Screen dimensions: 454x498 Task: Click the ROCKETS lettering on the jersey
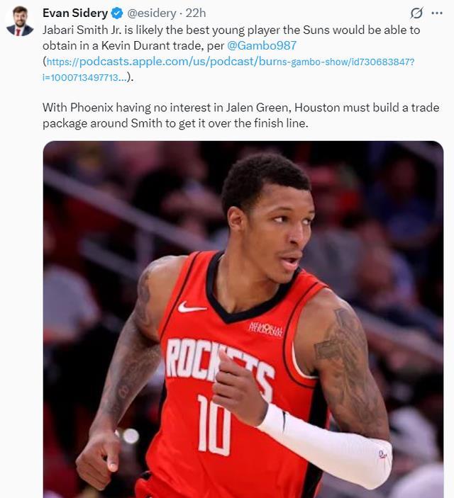pyautogui.click(x=219, y=366)
